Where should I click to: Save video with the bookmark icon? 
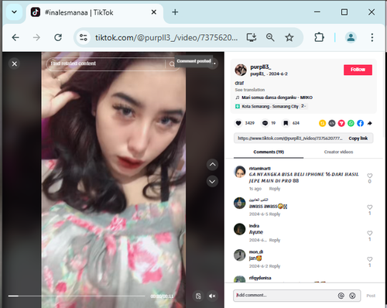pos(286,123)
